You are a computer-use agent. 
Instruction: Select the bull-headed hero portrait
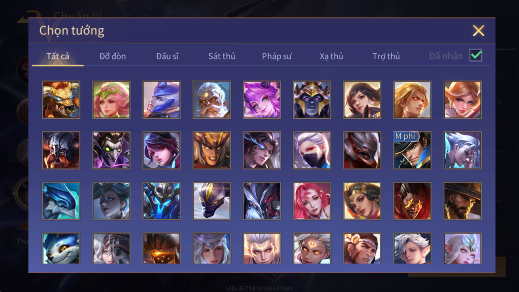61,100
